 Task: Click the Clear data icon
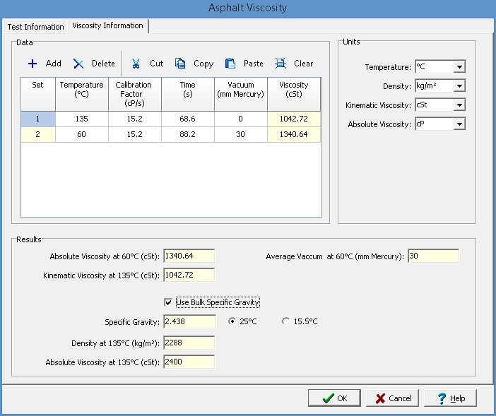point(281,64)
